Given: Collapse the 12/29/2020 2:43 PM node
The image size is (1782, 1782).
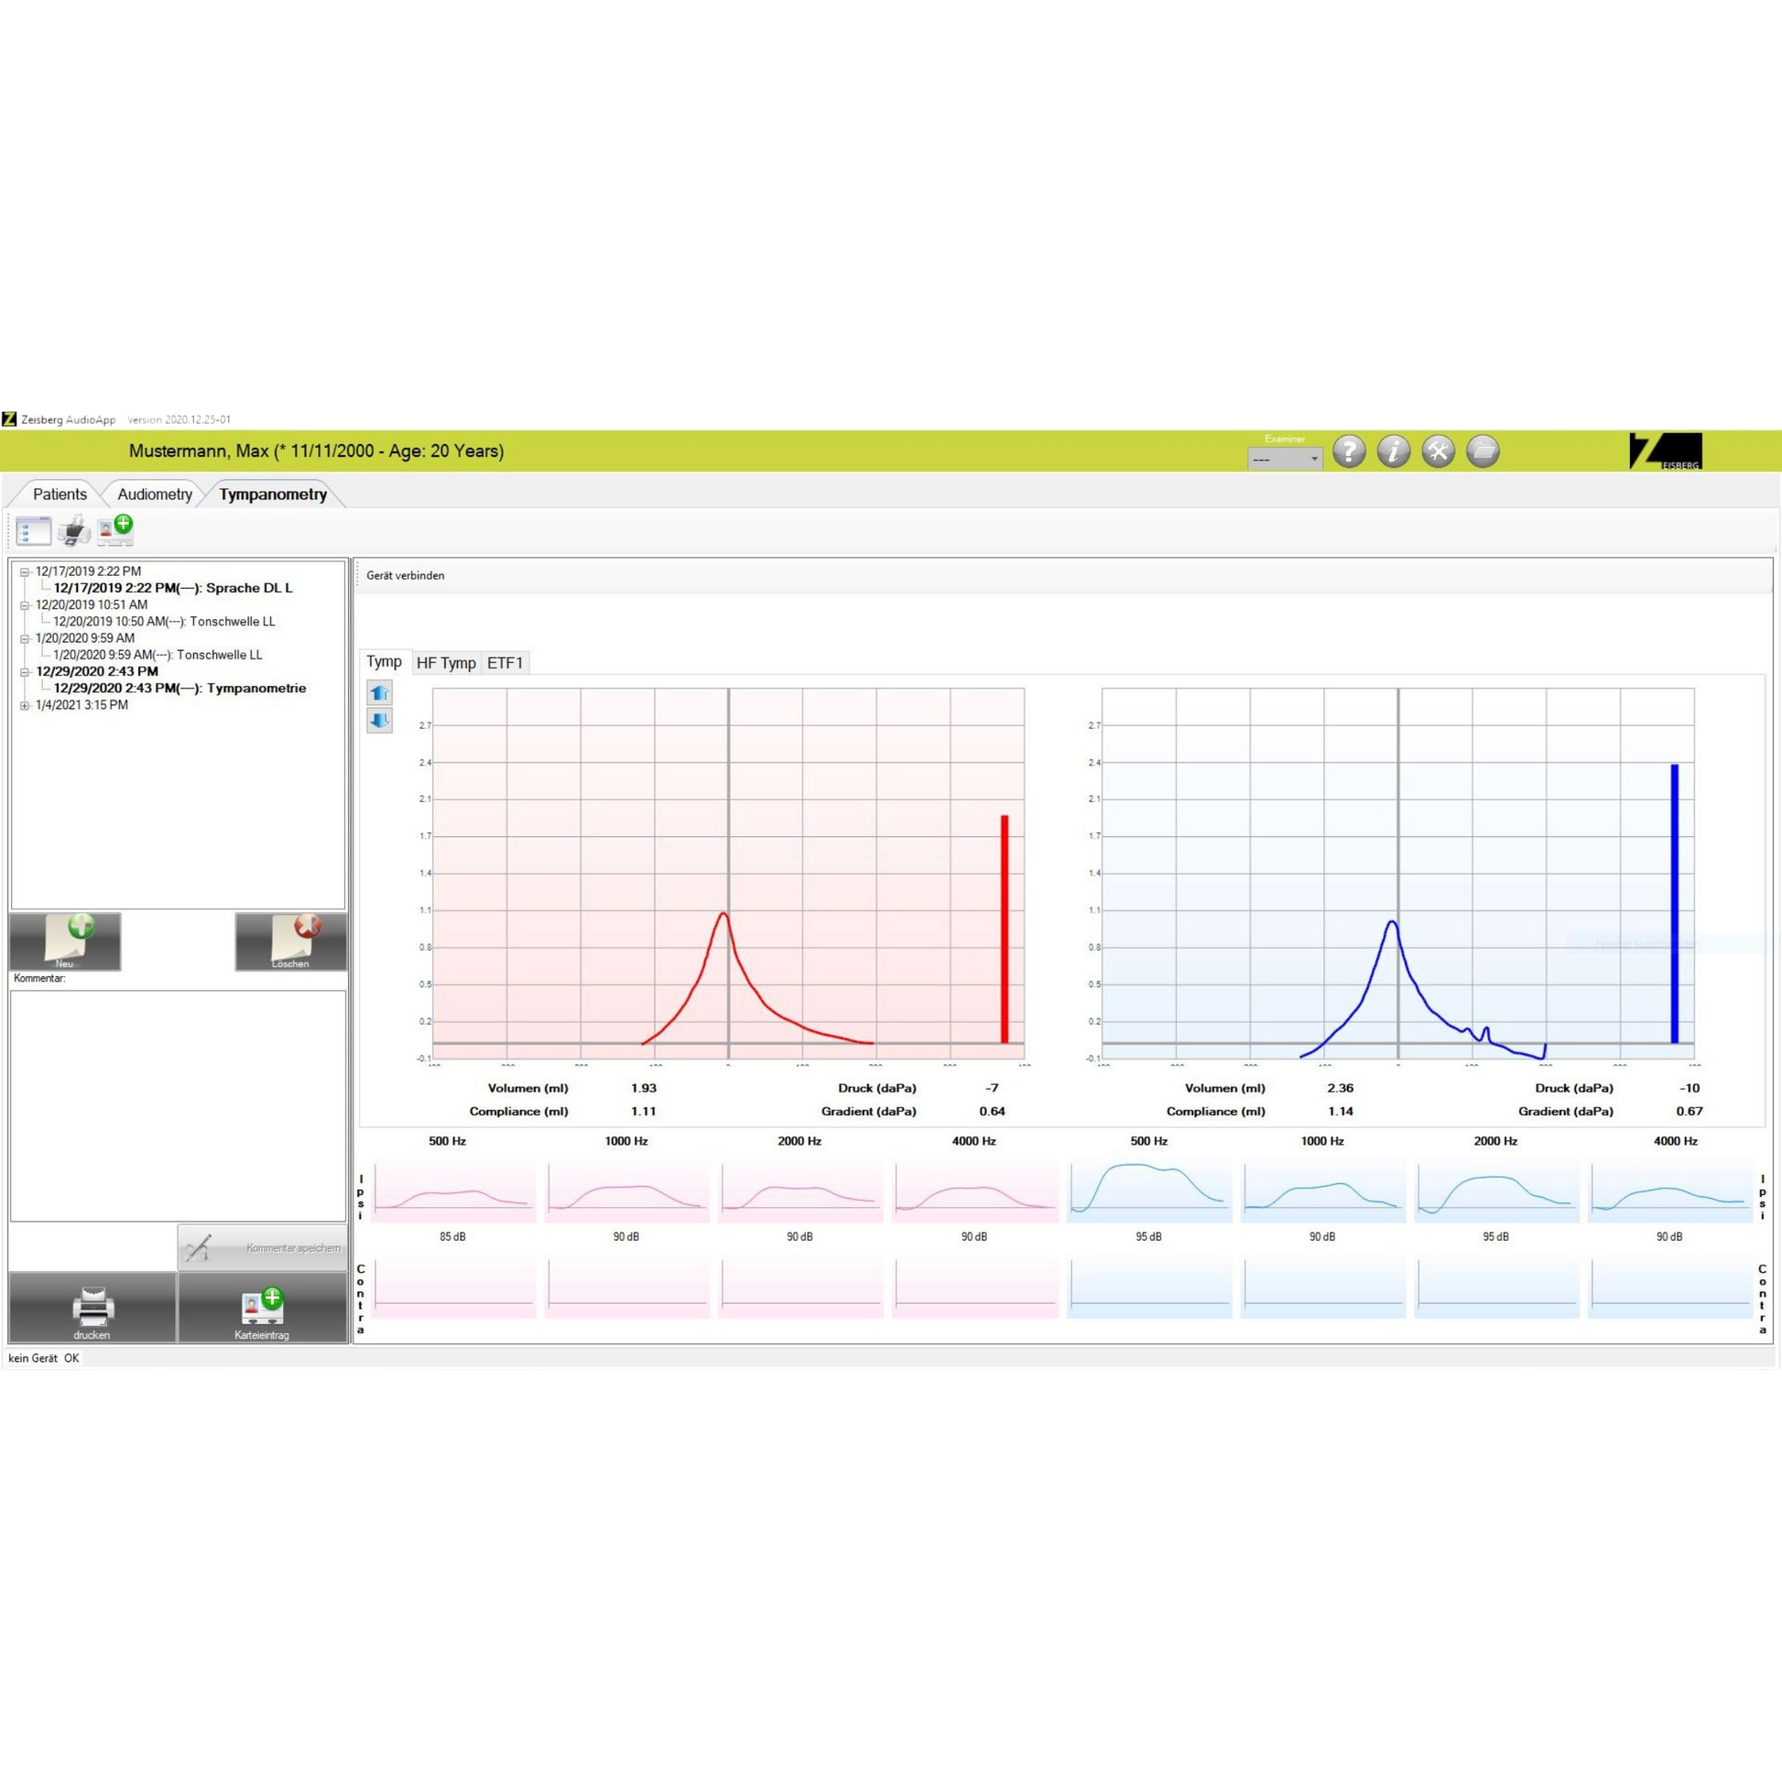Looking at the screenshot, I should click(x=25, y=672).
